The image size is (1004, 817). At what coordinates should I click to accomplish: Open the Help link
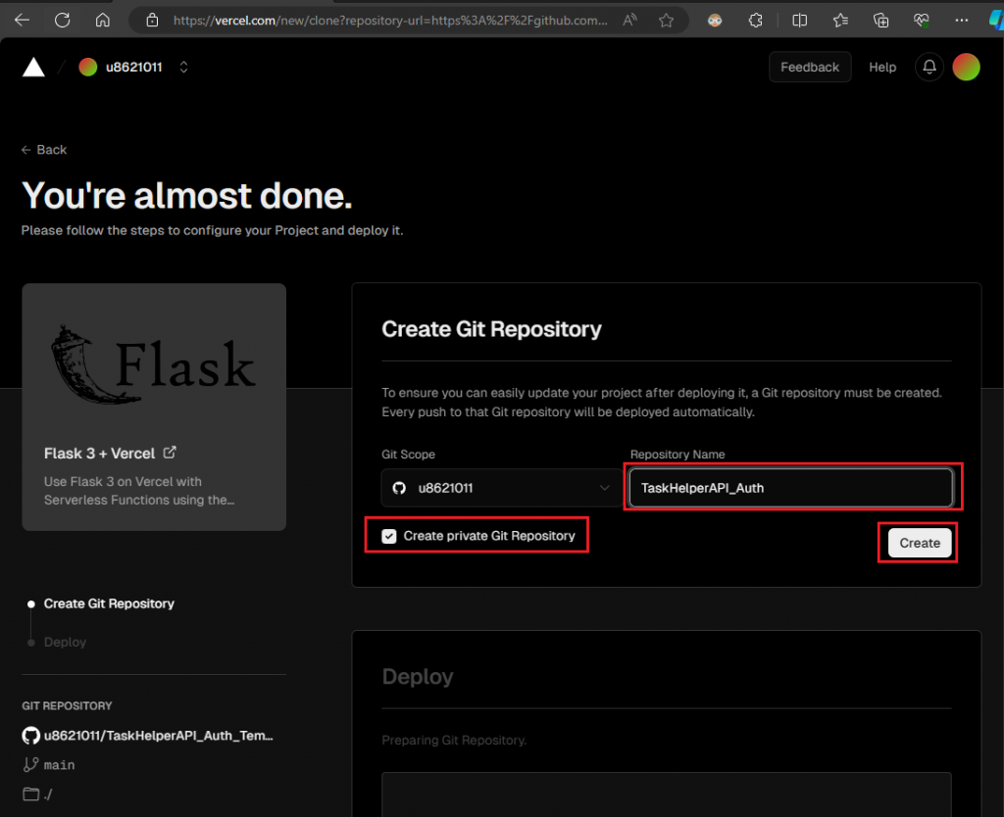881,68
